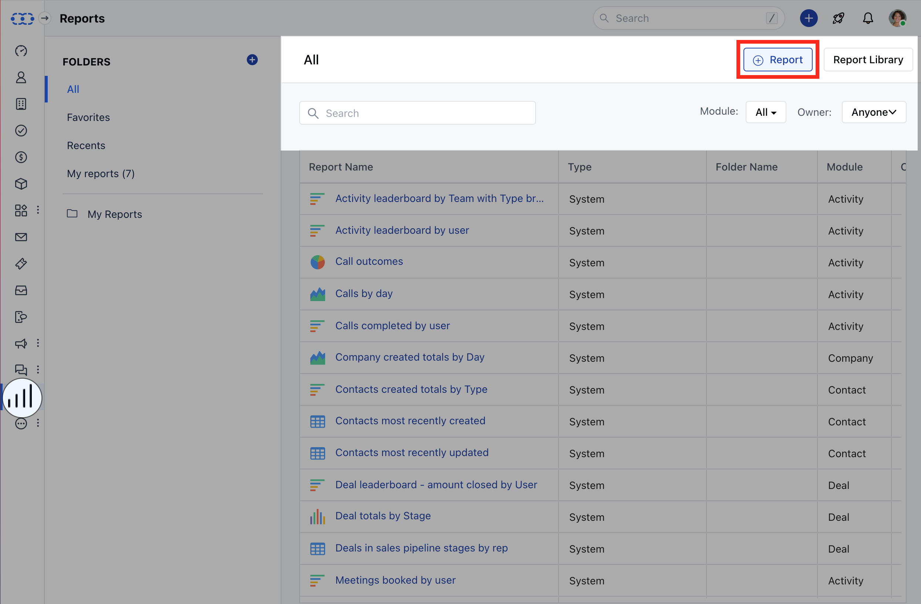Screen dimensions: 921x604
Task: Open the ellipsis menu beside the apps icon
Action: click(37, 209)
